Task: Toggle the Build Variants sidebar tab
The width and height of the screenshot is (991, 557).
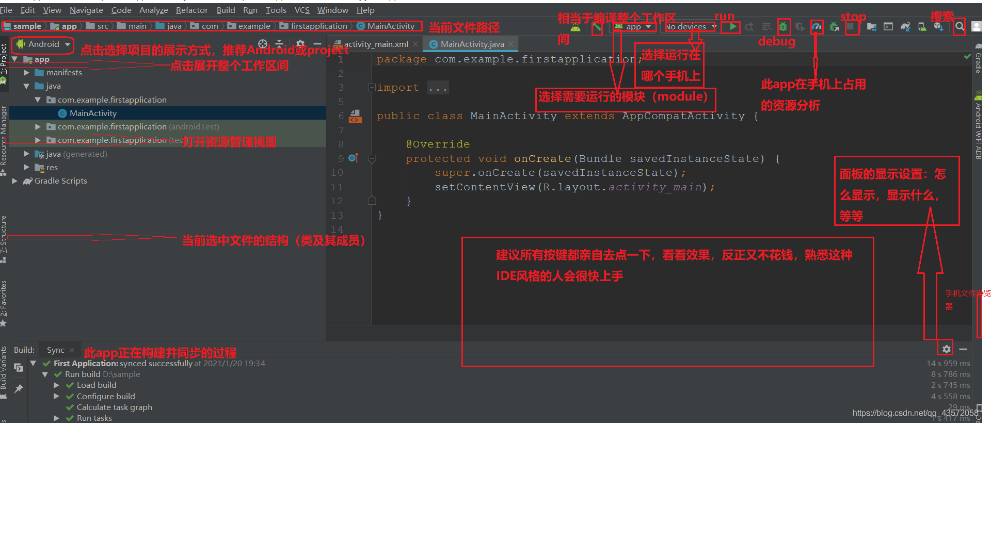Action: (4, 367)
